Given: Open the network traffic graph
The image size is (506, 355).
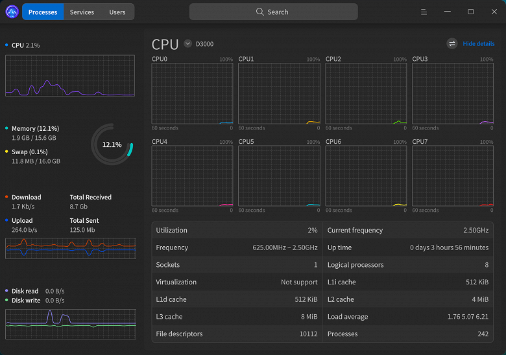Looking at the screenshot, I should pos(71,248).
